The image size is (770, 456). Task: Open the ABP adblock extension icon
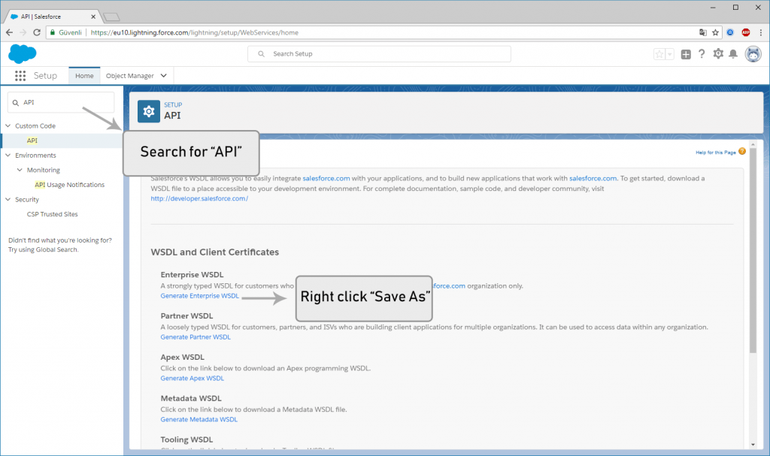(746, 32)
